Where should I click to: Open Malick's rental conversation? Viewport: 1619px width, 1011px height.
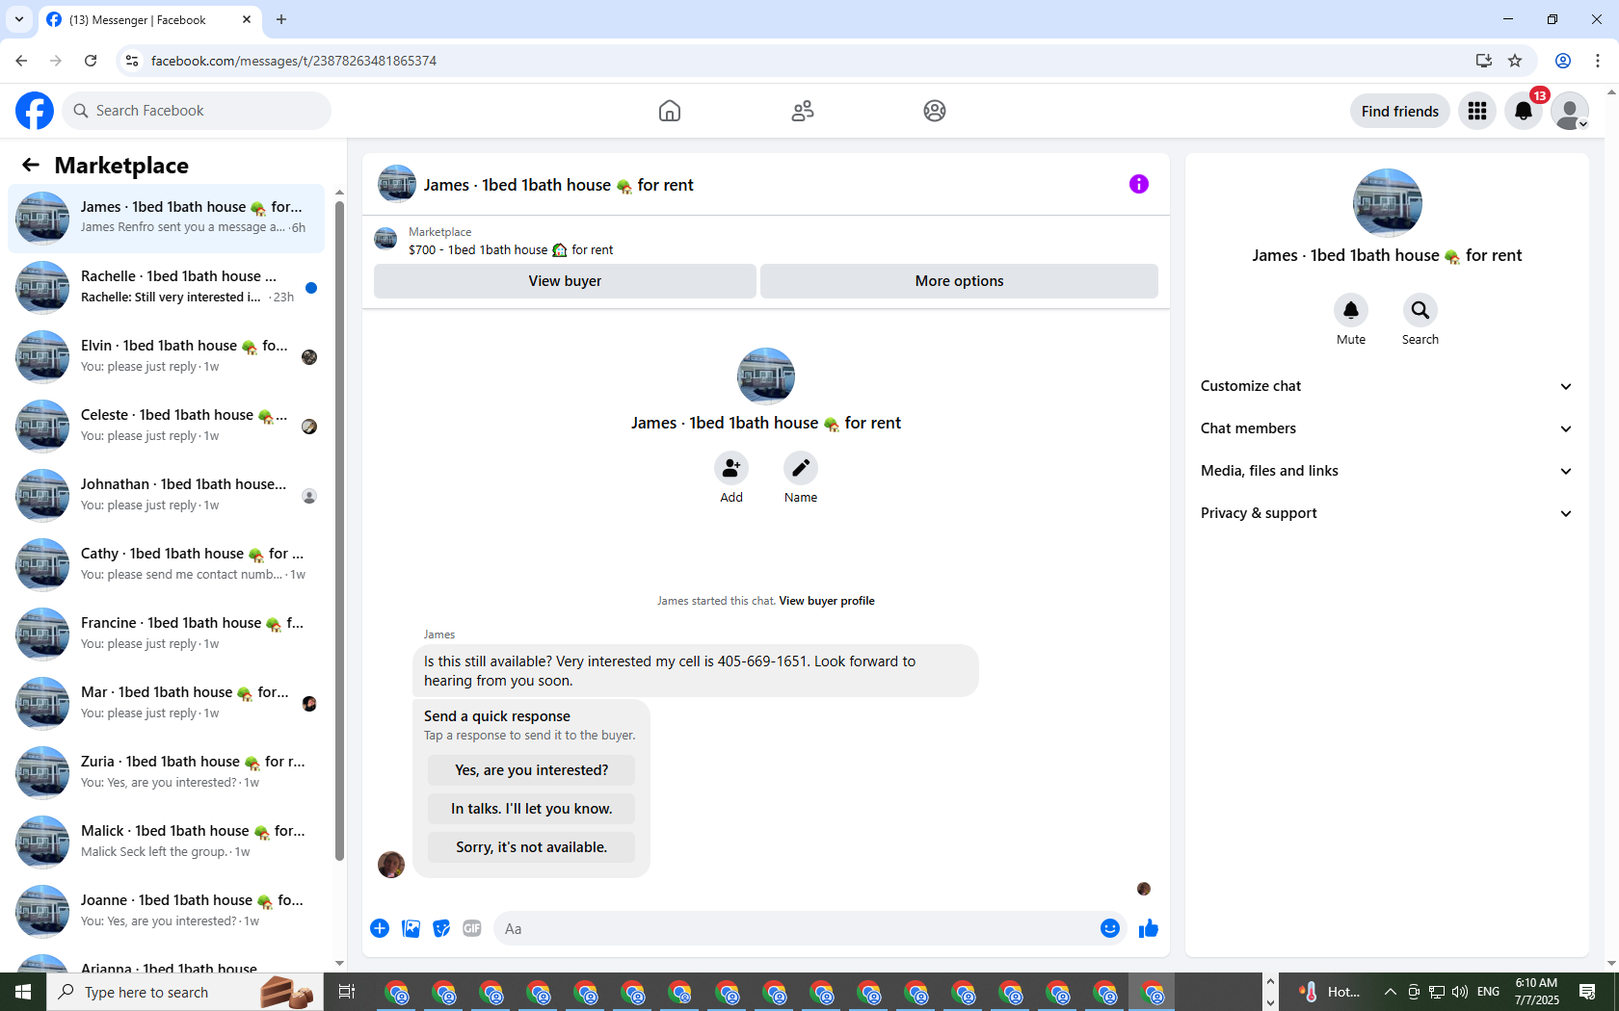point(167,842)
